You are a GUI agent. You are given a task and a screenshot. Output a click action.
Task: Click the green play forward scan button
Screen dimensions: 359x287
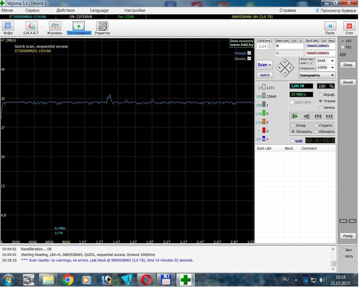pyautogui.click(x=295, y=116)
